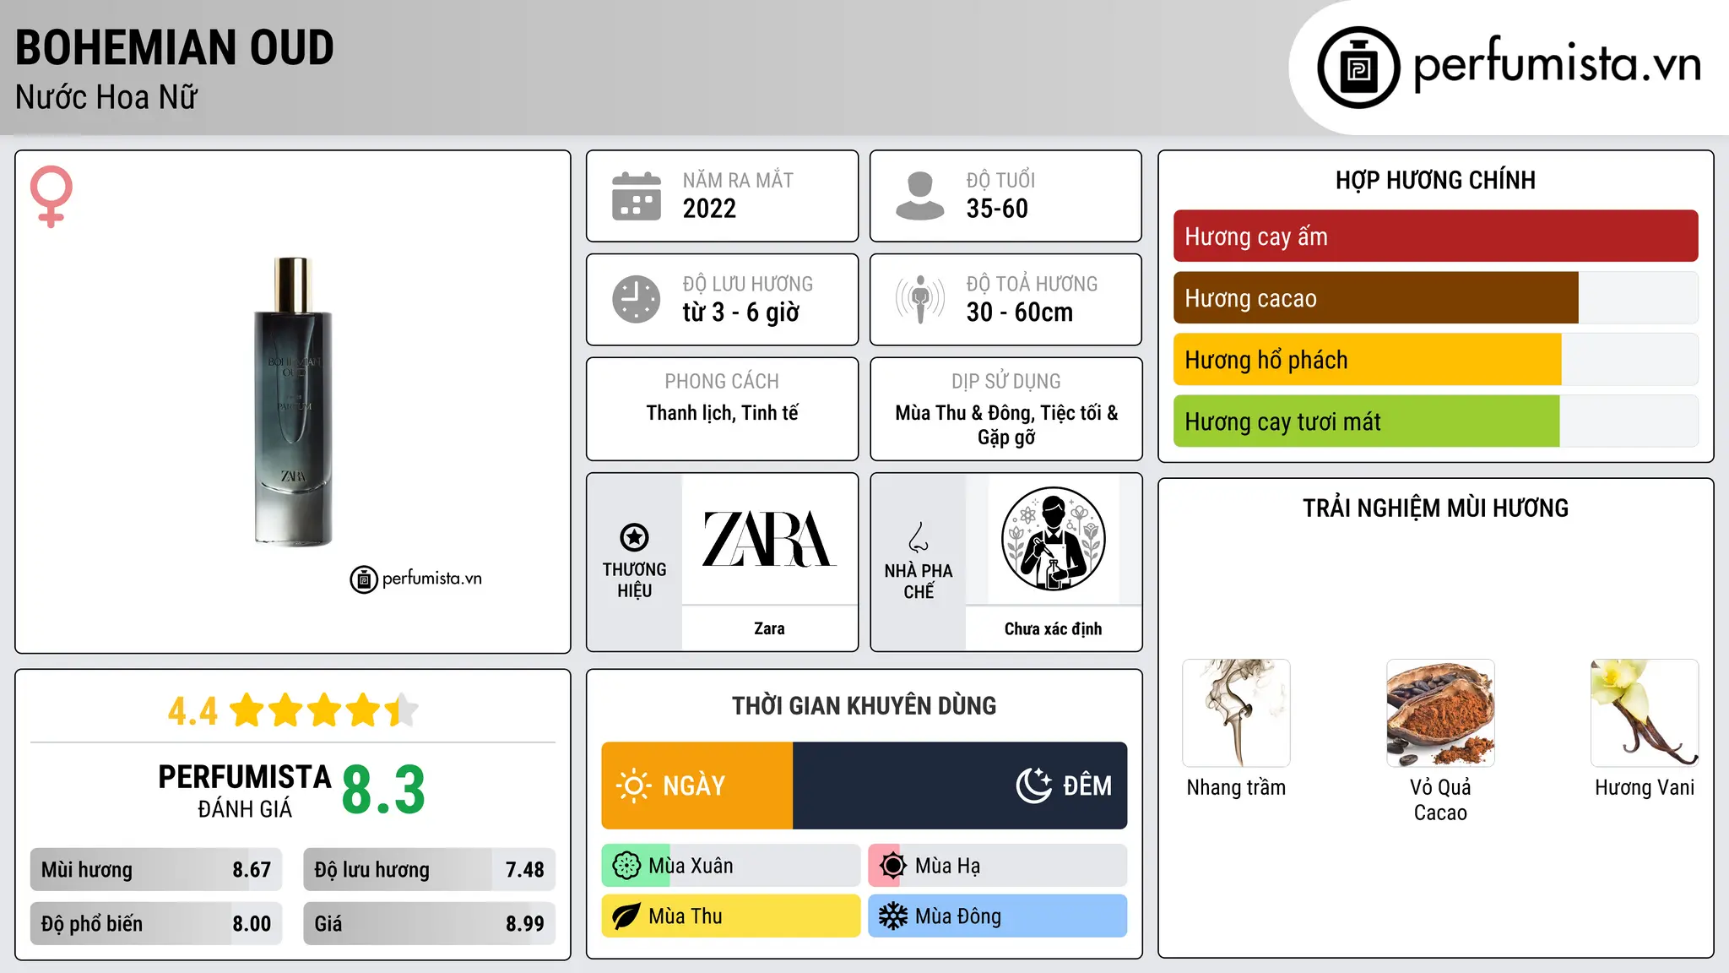Click the clock icon beside Độ lưu hương
The width and height of the screenshot is (1729, 973).
(637, 299)
